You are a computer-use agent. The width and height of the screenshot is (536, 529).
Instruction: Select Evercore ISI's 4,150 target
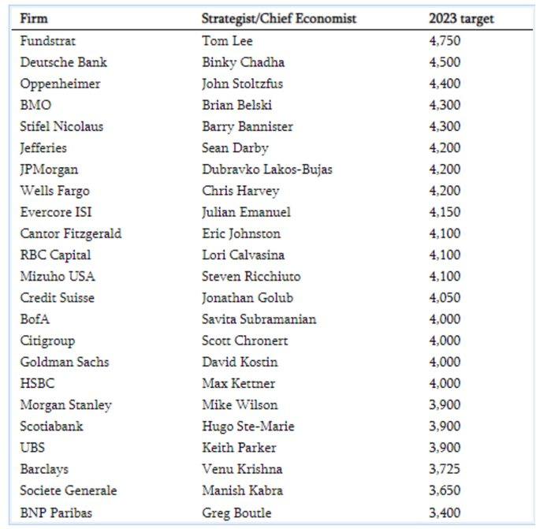click(x=445, y=212)
